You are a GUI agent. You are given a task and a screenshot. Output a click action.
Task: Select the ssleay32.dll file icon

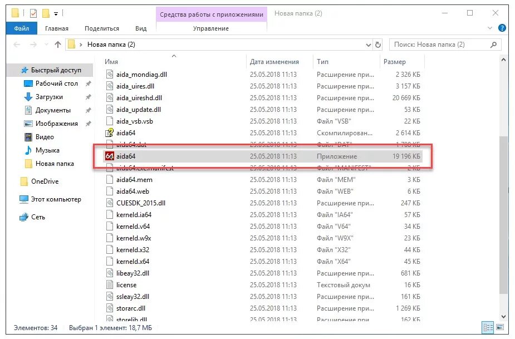click(109, 296)
